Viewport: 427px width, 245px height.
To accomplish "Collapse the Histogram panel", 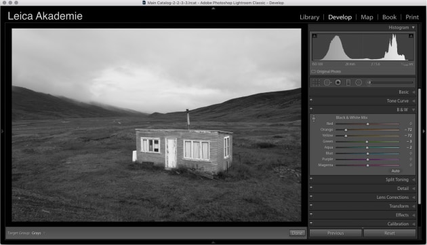I will coord(413,28).
